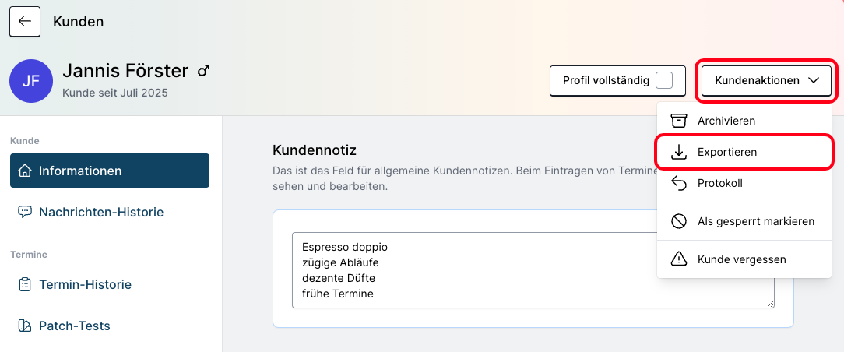The width and height of the screenshot is (844, 352).
Task: Choose Kunde vergessen from the menu
Action: [x=741, y=259]
